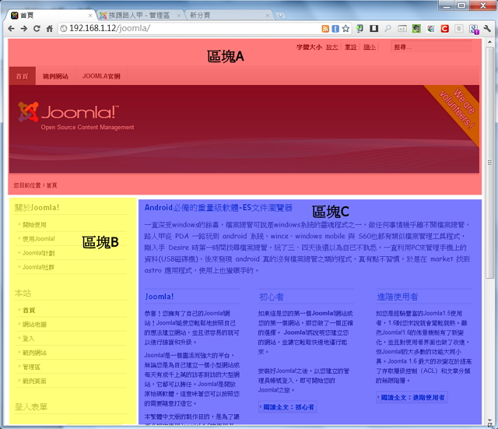Open 開始使用 in the sidebar menu
498x429 pixels.
pyautogui.click(x=34, y=225)
